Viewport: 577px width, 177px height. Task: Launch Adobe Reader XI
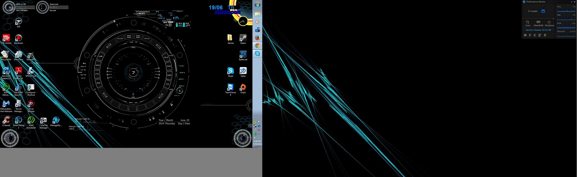(x=19, y=73)
